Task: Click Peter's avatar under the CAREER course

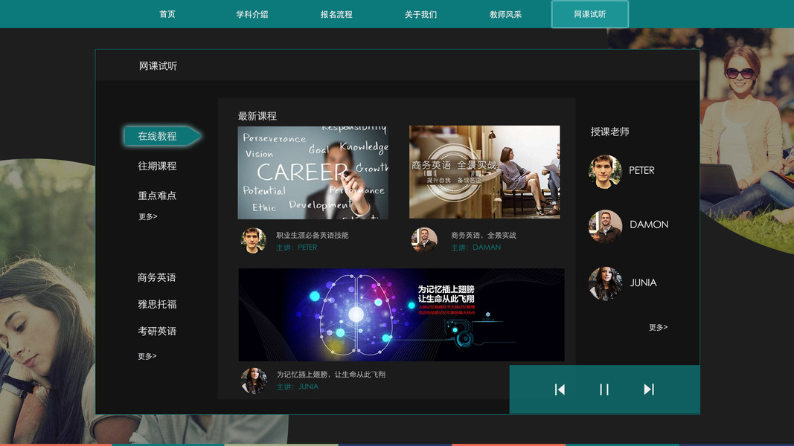Action: click(x=253, y=240)
